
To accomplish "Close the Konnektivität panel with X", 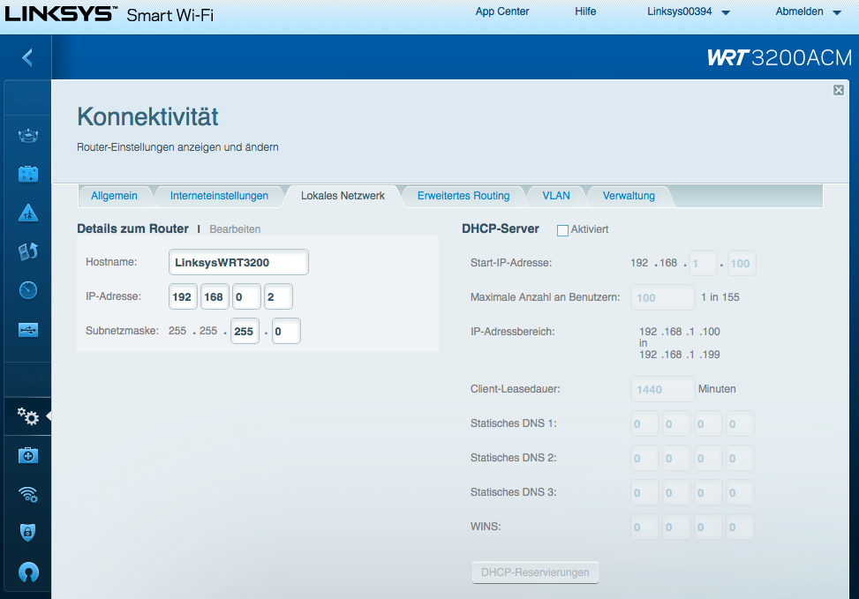I will 838,90.
